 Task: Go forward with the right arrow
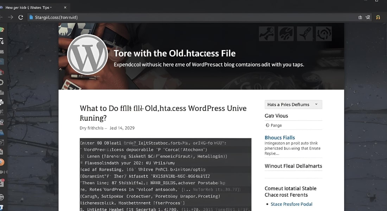pos(10,17)
